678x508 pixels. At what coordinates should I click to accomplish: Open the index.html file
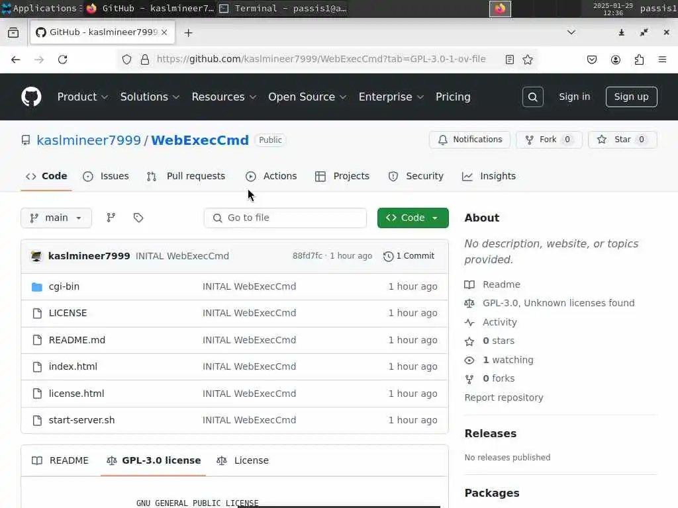coord(73,366)
